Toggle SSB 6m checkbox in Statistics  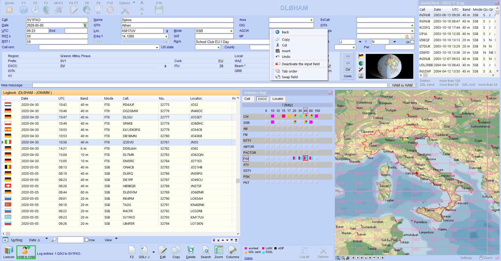click(267, 122)
